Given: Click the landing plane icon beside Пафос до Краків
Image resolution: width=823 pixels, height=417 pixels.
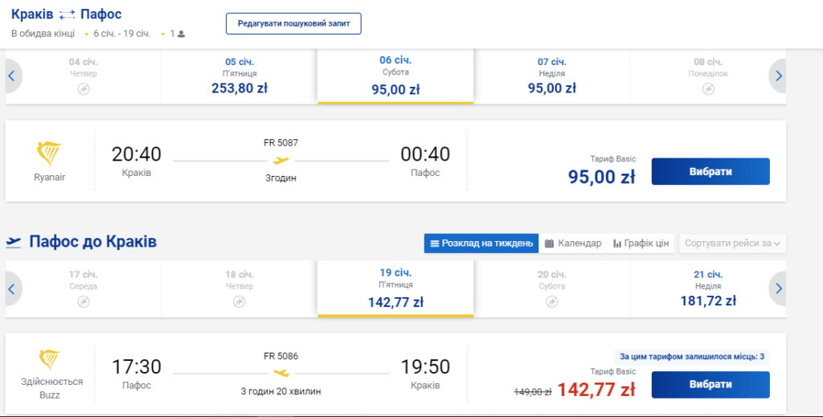Looking at the screenshot, I should pyautogui.click(x=14, y=243).
